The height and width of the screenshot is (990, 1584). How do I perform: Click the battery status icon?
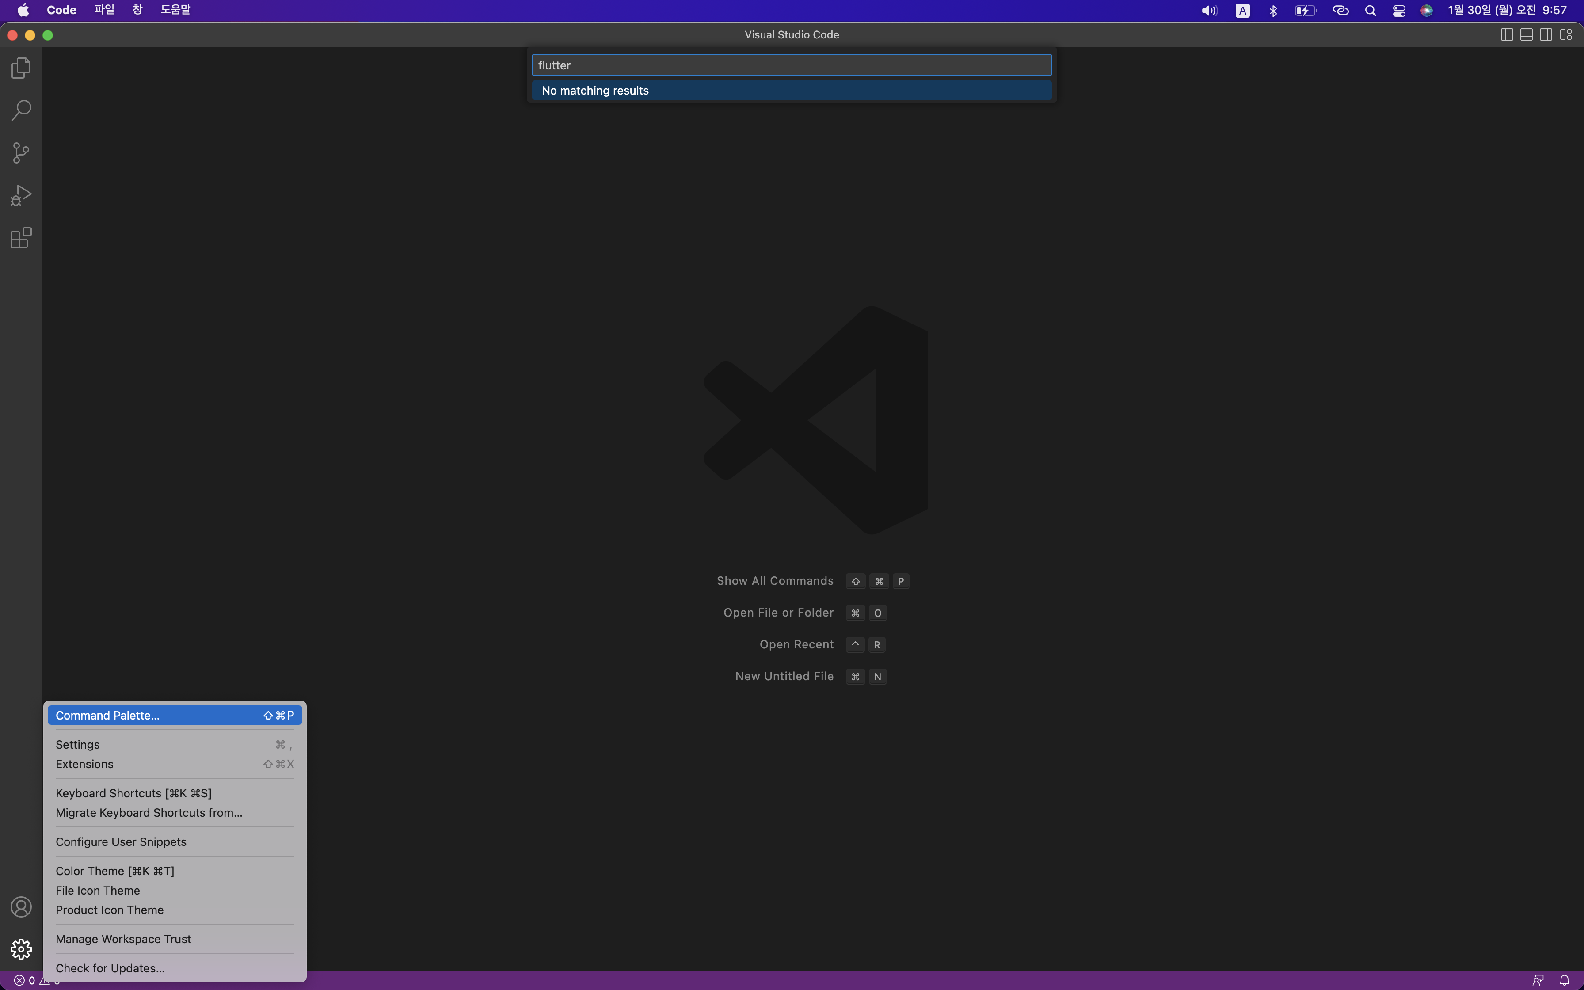(x=1305, y=11)
